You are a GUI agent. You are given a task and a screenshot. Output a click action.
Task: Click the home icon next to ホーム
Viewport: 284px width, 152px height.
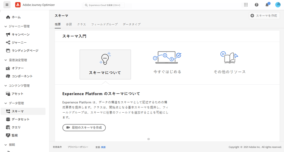8,17
